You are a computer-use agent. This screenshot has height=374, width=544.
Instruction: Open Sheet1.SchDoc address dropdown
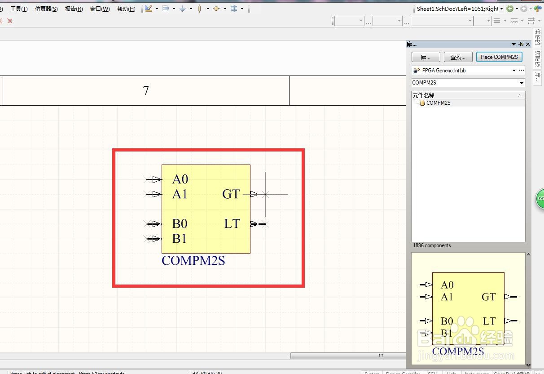coord(501,9)
